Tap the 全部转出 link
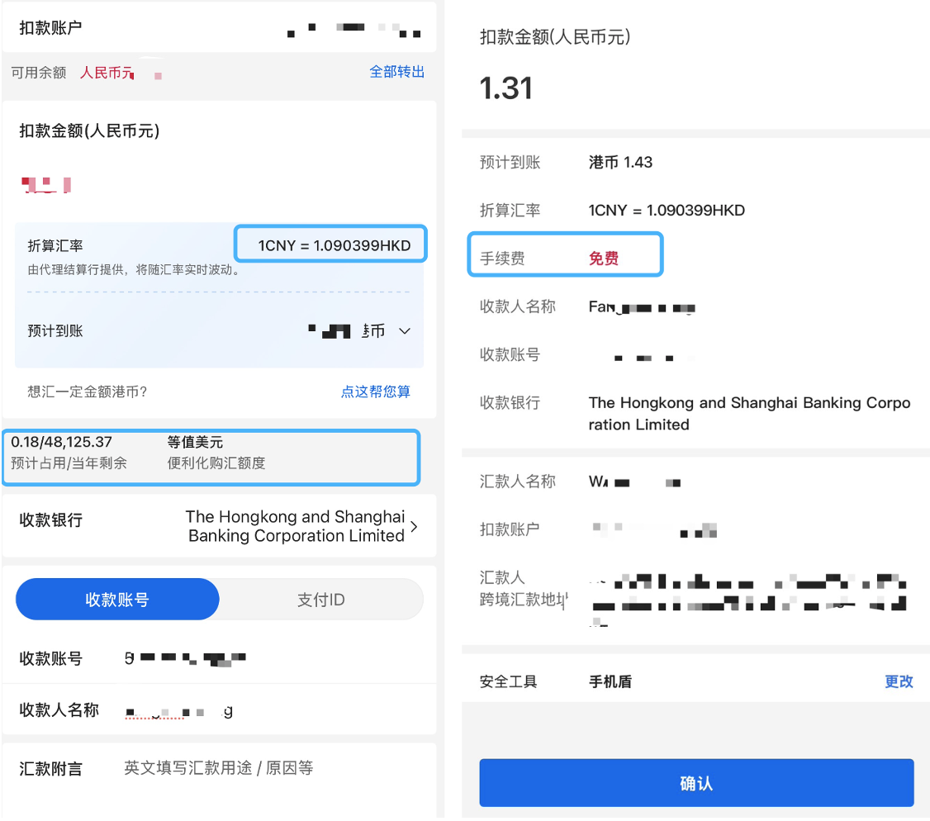The width and height of the screenshot is (930, 821). 396,72
